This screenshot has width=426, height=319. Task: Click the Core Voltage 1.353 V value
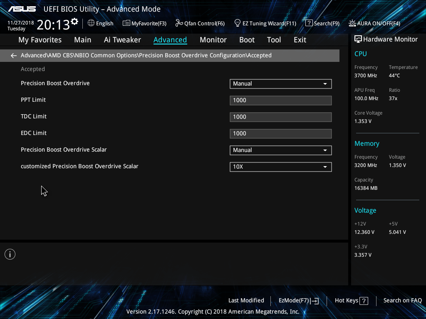[x=363, y=121]
